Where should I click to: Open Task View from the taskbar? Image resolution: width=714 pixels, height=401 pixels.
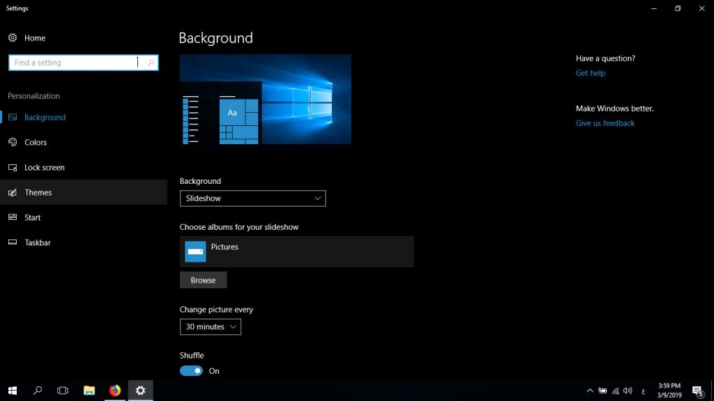tap(63, 391)
